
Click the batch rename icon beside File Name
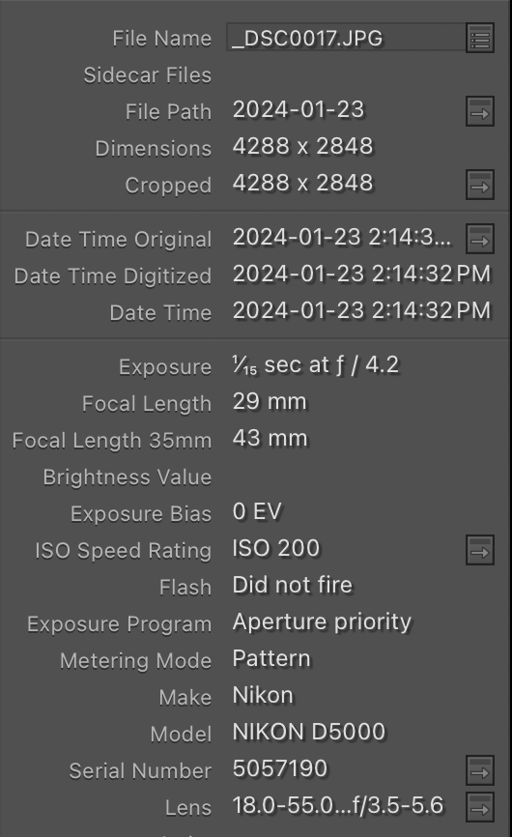[480, 38]
